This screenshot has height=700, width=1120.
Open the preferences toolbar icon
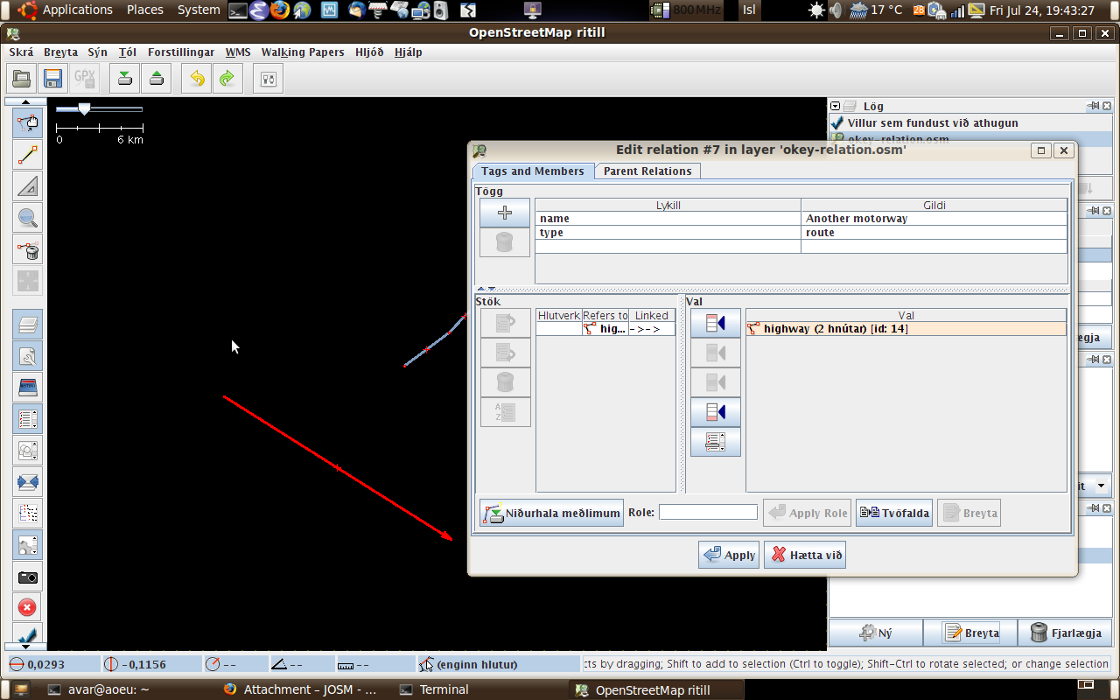coord(269,79)
